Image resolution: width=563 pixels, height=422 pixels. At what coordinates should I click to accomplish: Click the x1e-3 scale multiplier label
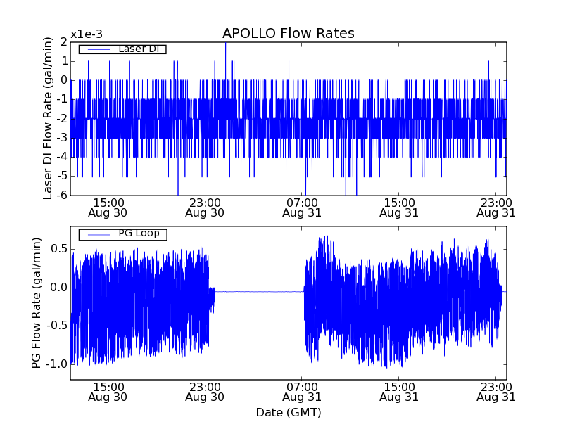pyautogui.click(x=87, y=34)
